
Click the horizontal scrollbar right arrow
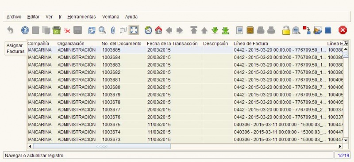point(340,146)
